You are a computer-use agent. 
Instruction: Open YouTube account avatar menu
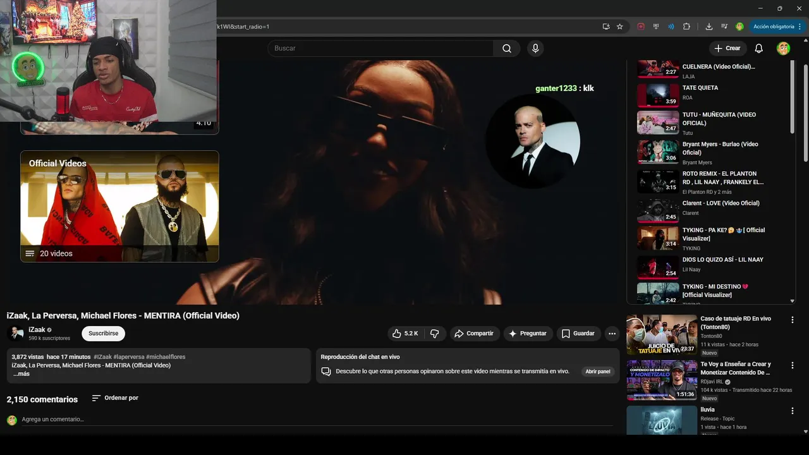coord(783,49)
